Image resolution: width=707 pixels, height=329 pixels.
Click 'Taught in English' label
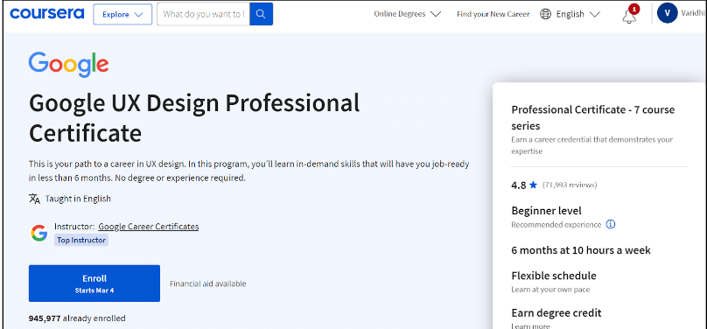click(78, 199)
